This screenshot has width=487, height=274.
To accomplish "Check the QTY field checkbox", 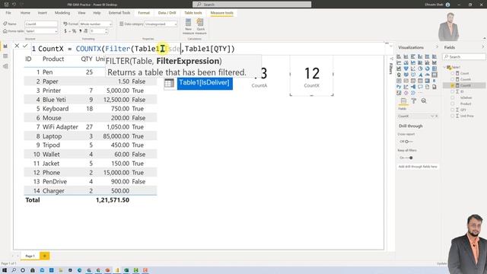I will 452,110.
